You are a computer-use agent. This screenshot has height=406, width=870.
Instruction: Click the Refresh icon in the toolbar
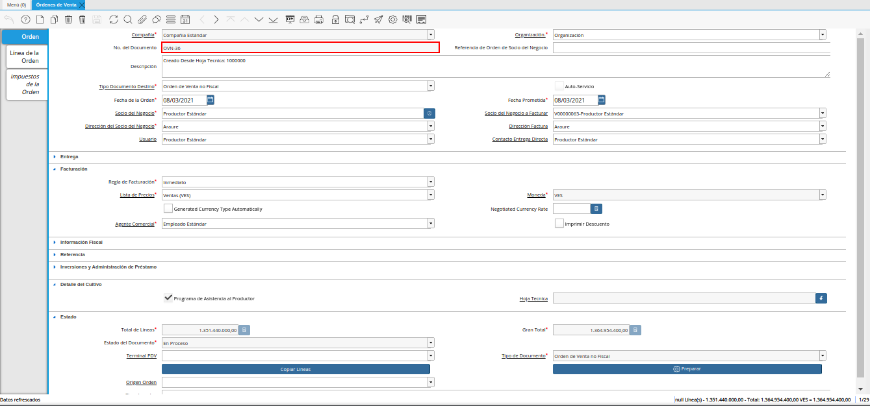pyautogui.click(x=114, y=19)
